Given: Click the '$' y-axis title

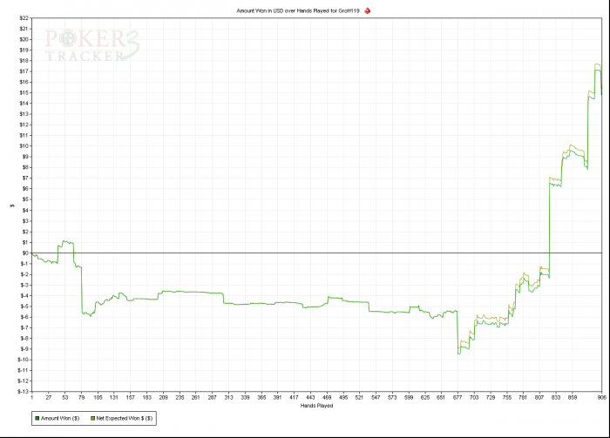Looking at the screenshot, I should [12, 206].
